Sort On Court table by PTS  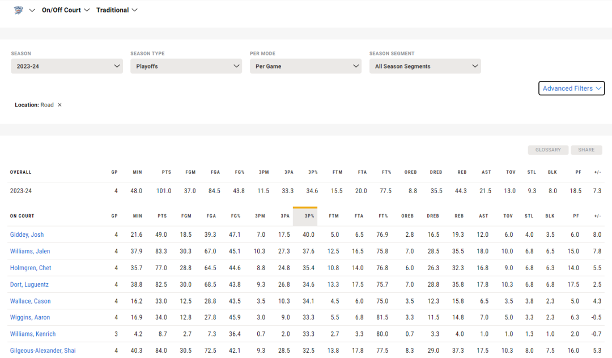coord(162,216)
